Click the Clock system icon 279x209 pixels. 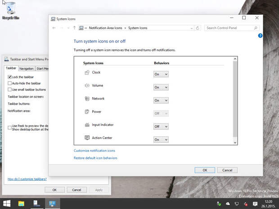87,72
